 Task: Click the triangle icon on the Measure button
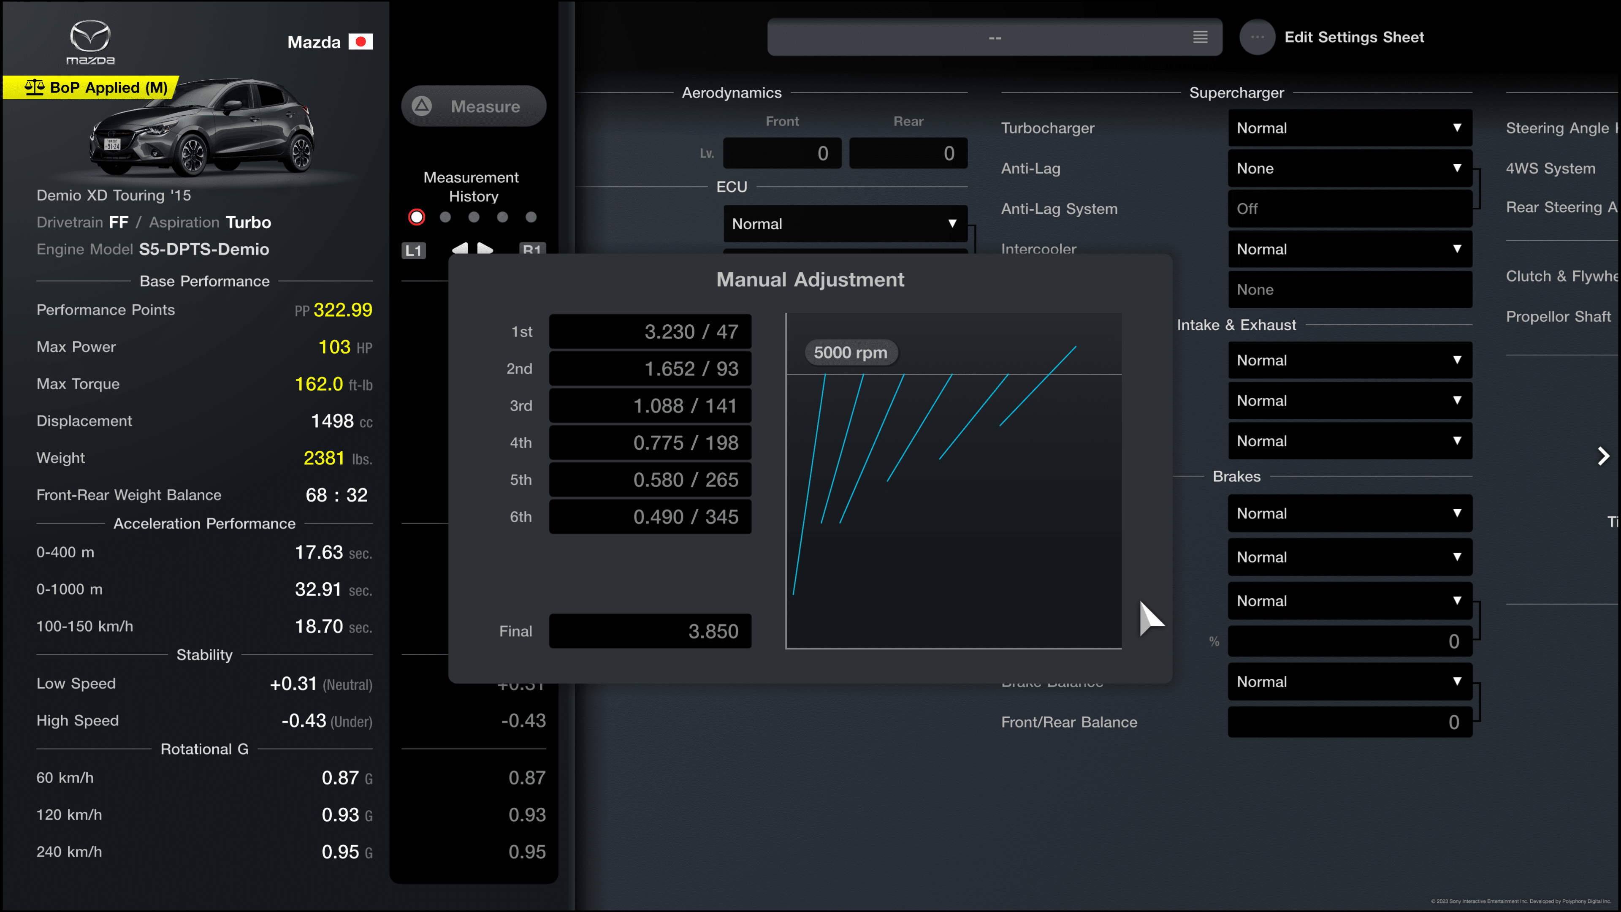click(422, 106)
